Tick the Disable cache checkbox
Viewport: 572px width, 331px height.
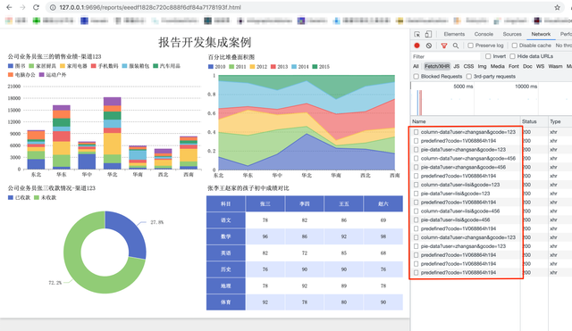(x=515, y=46)
